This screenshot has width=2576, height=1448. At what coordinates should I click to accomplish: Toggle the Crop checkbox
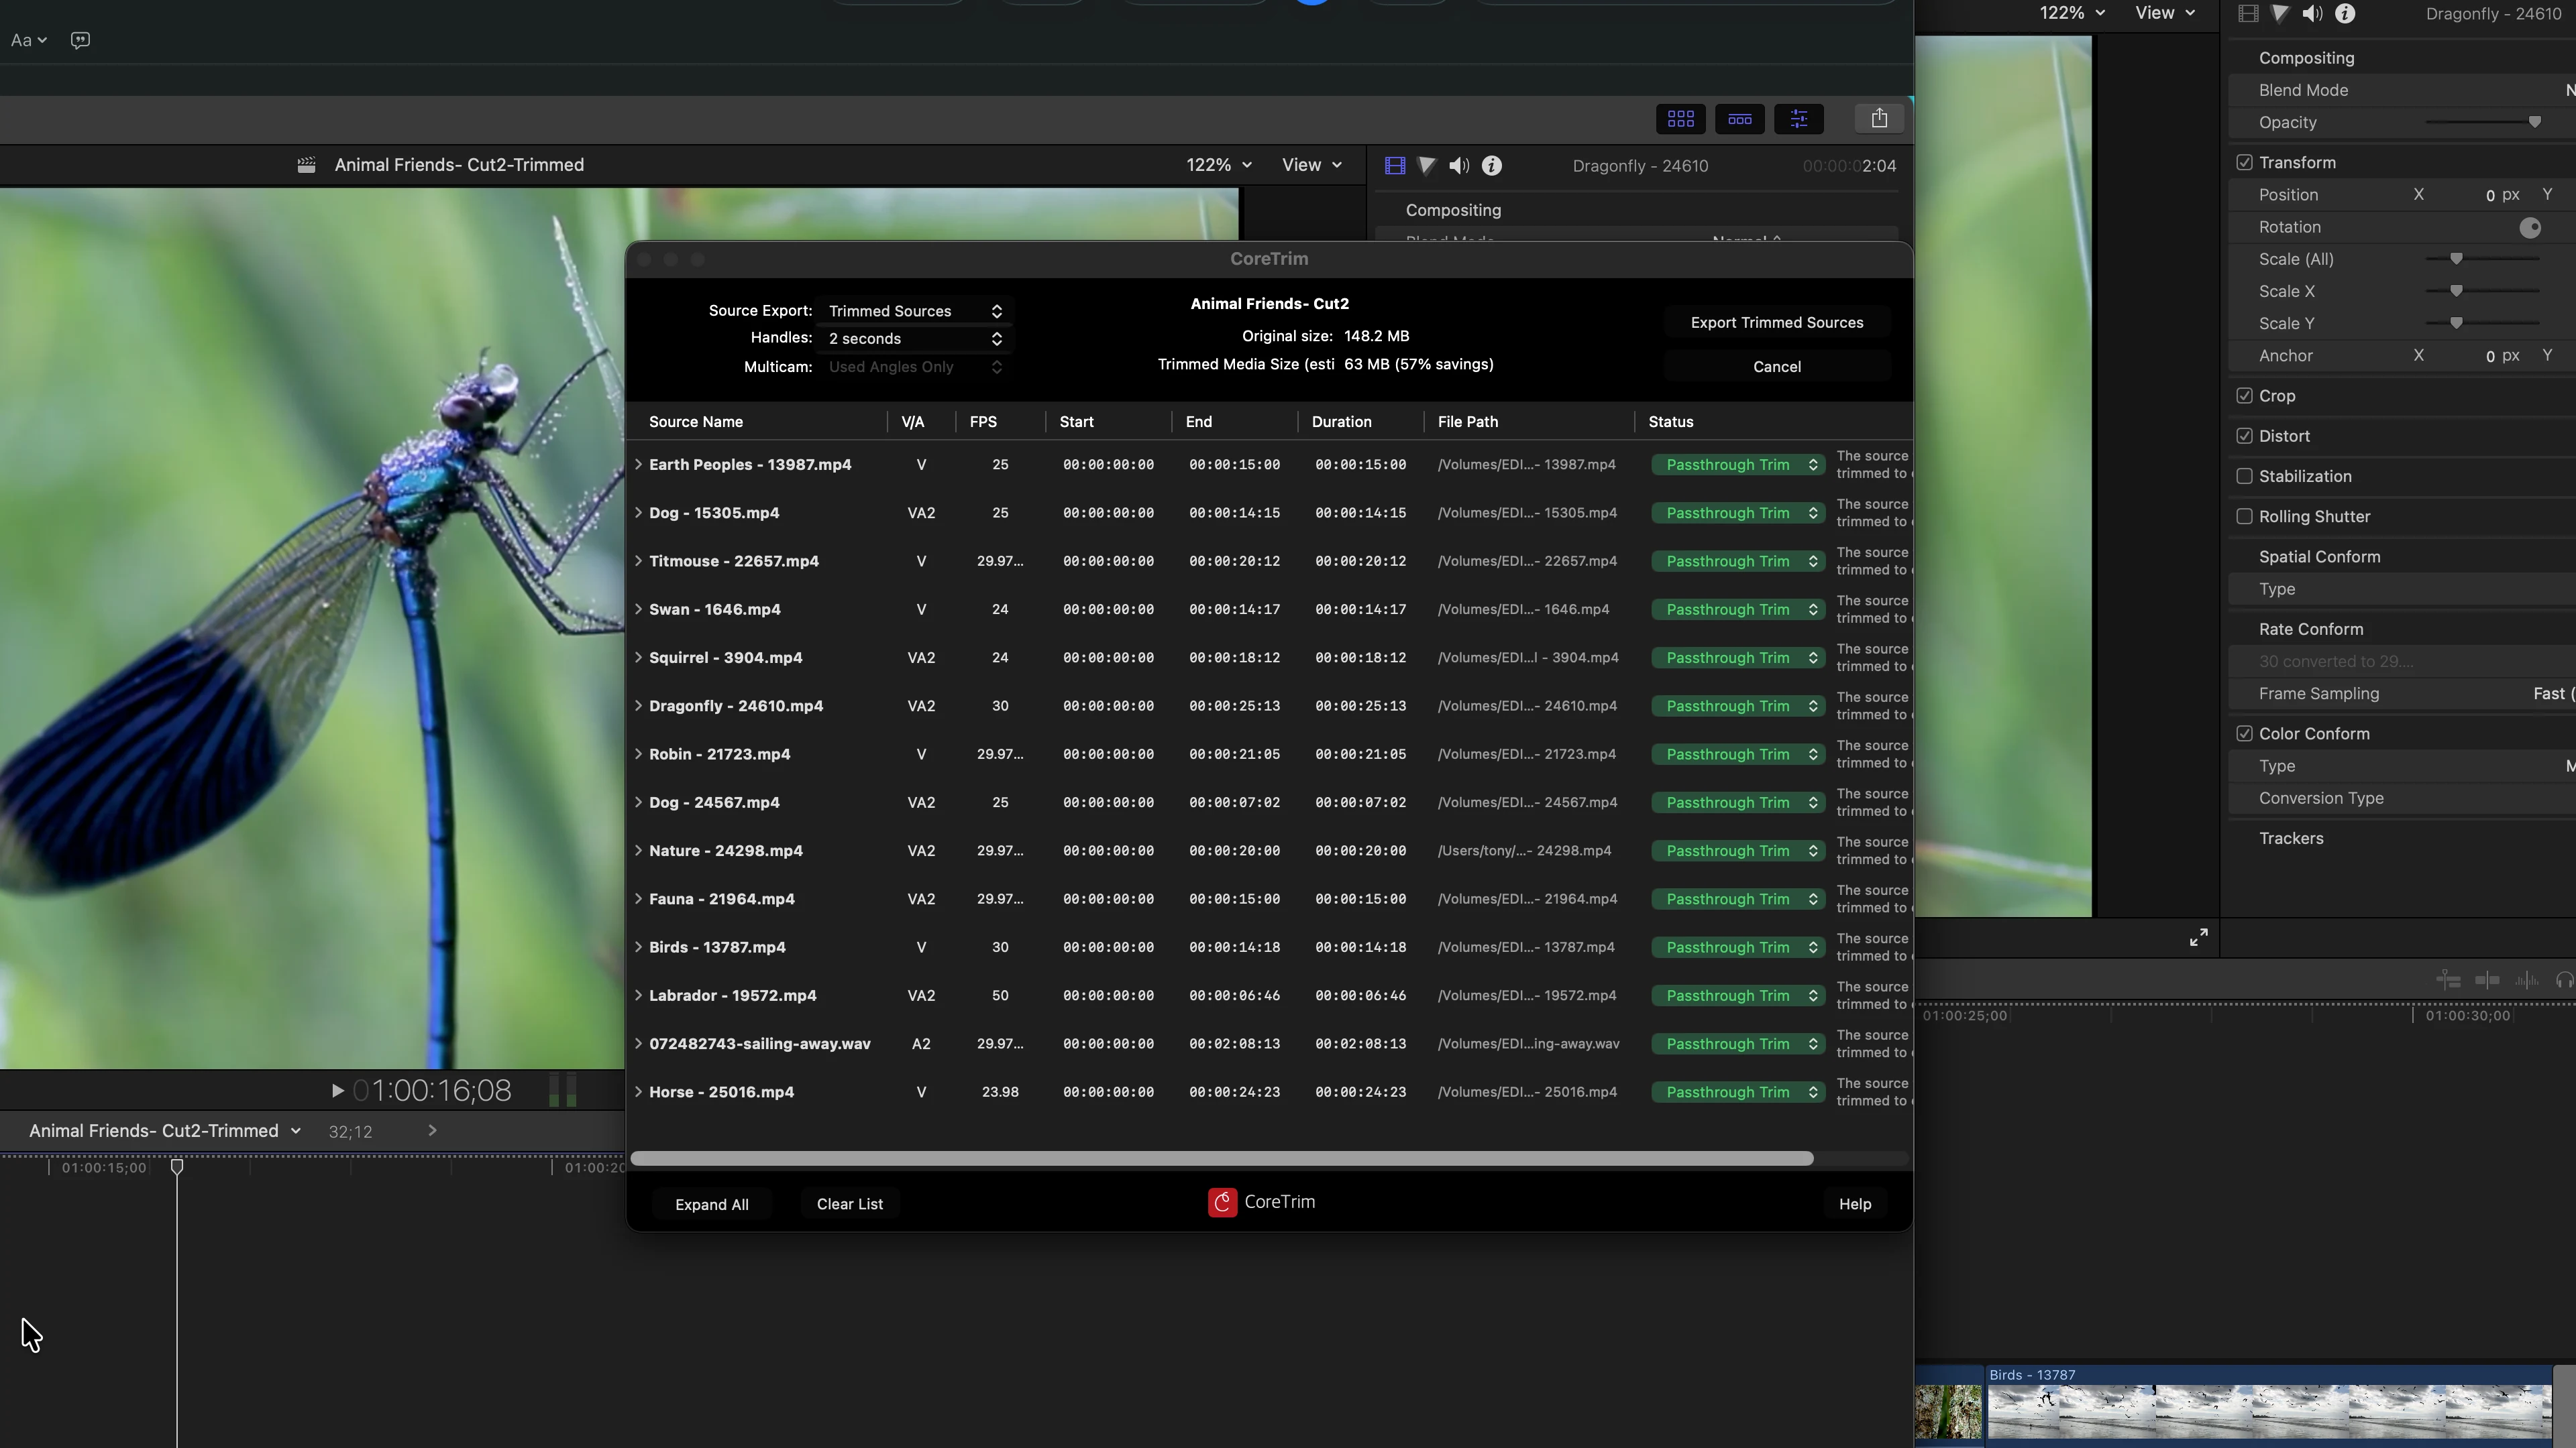point(2245,396)
